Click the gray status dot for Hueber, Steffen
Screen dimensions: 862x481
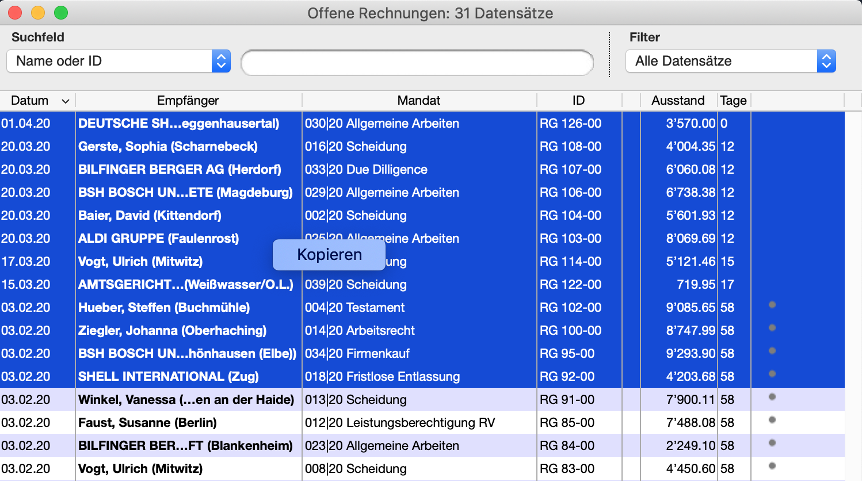pyautogui.click(x=772, y=305)
